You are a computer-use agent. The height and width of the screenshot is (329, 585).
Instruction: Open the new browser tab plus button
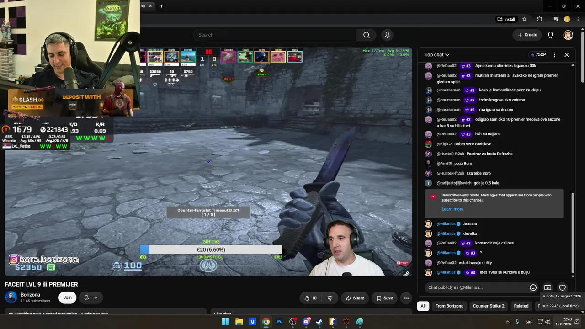click(161, 6)
